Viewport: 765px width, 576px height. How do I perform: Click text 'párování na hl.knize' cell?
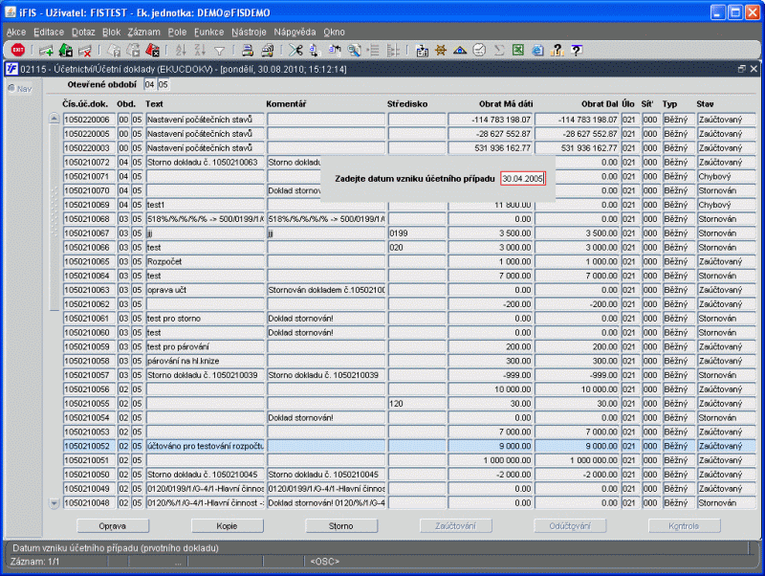point(205,361)
